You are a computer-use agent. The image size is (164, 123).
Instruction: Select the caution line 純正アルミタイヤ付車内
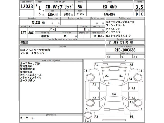(35, 50)
